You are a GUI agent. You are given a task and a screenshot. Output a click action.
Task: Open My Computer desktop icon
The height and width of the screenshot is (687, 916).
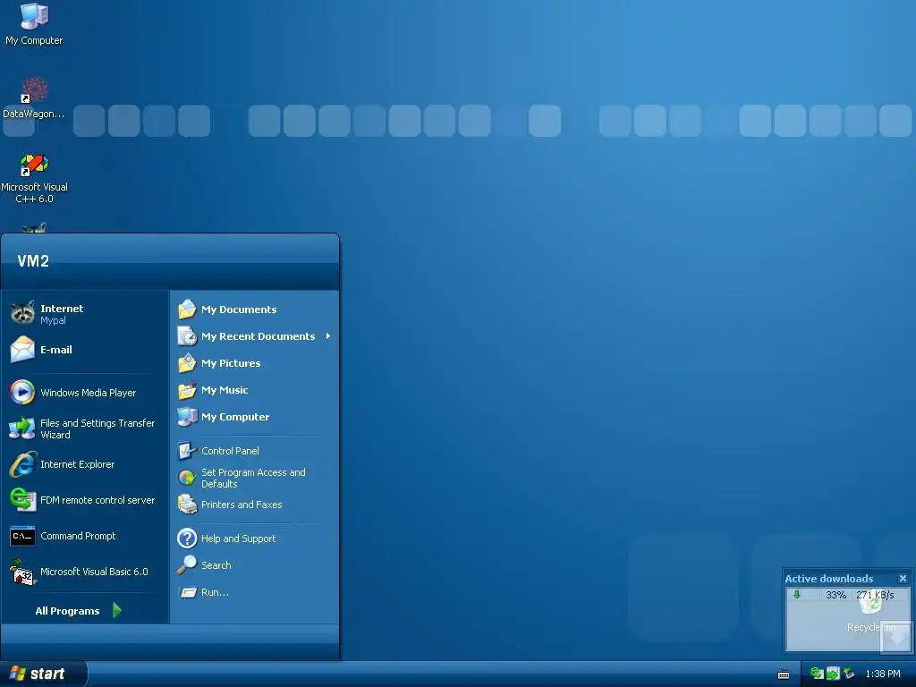click(x=34, y=24)
